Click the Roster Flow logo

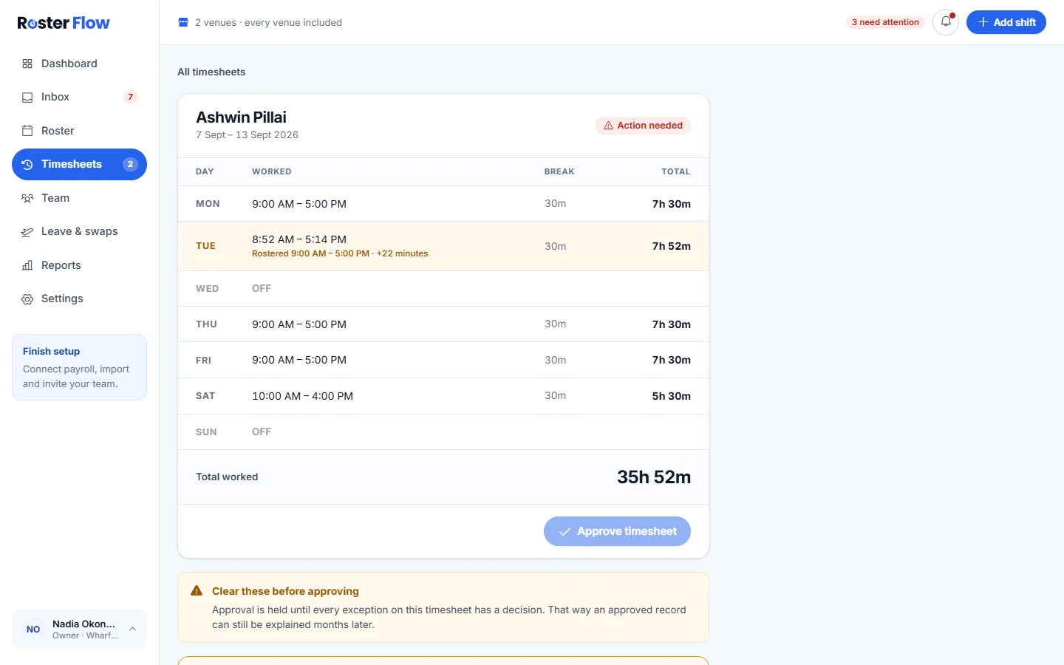point(64,23)
